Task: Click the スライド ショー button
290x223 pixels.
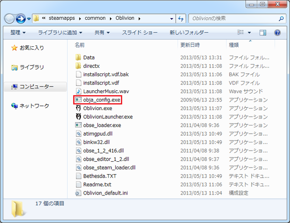Action: point(139,33)
